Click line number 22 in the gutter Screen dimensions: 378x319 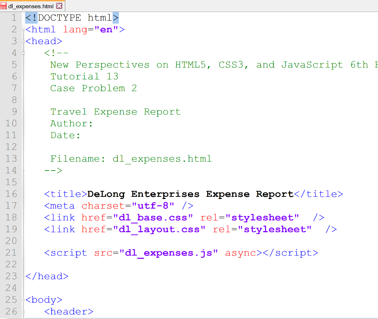(x=11, y=264)
